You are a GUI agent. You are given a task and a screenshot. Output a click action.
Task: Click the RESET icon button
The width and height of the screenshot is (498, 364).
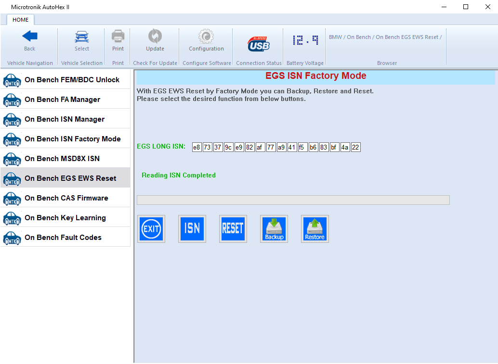233,229
